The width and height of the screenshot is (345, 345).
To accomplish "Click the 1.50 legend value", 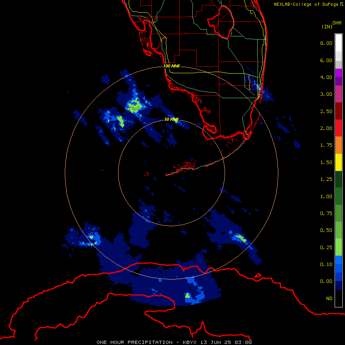I will [326, 163].
